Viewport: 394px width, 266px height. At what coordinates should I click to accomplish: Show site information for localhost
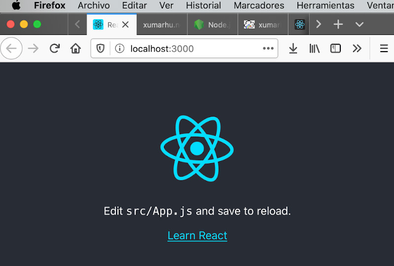click(119, 48)
